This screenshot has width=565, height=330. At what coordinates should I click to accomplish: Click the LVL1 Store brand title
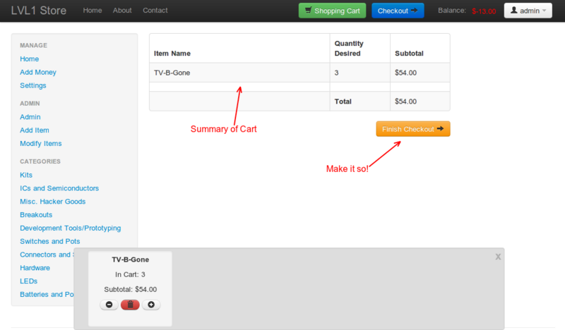click(x=39, y=11)
